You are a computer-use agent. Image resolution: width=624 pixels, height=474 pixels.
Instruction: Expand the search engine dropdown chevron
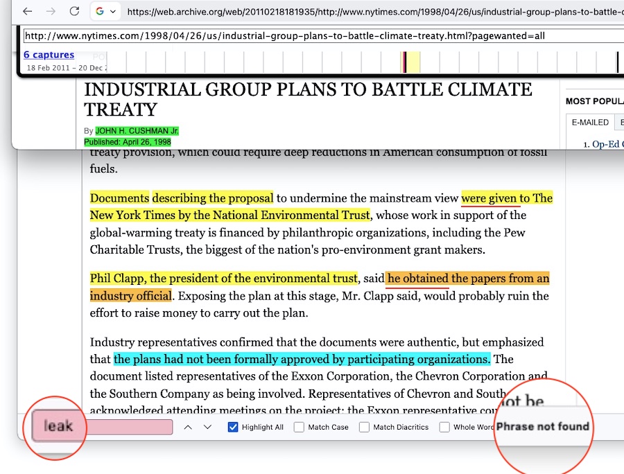(113, 12)
